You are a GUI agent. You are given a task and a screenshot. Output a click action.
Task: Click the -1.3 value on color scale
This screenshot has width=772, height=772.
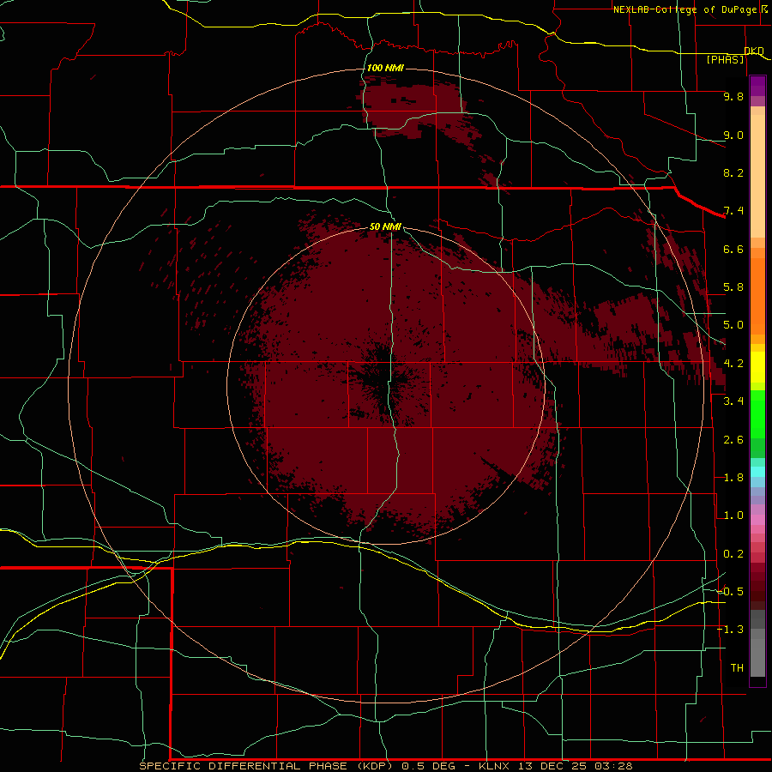coord(731,630)
